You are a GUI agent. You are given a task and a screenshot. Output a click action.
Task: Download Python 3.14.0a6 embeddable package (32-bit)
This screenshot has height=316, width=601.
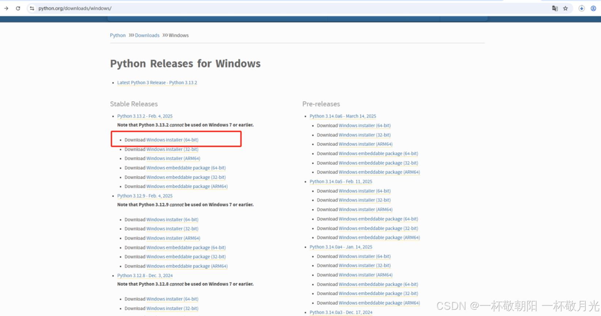tap(379, 163)
